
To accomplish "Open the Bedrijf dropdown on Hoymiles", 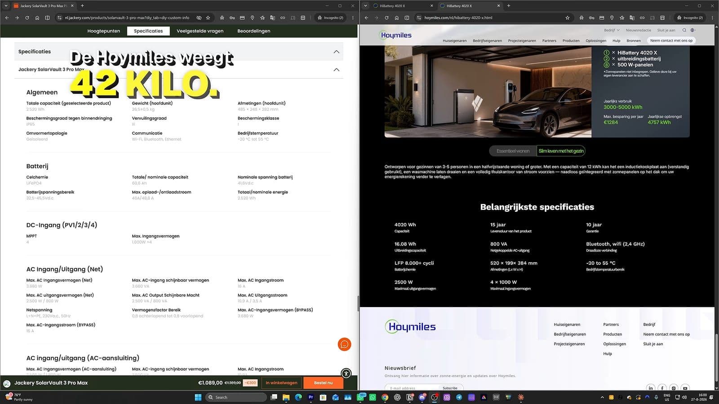I will click(612, 30).
